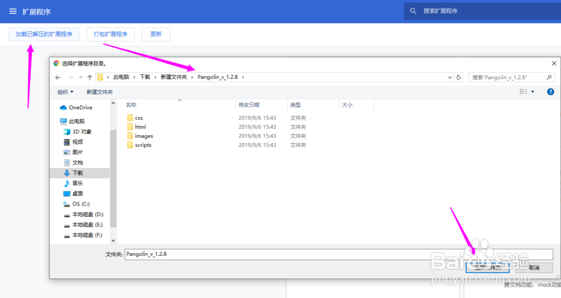Go back with the dialog back arrow
The width and height of the screenshot is (561, 298).
(58, 77)
